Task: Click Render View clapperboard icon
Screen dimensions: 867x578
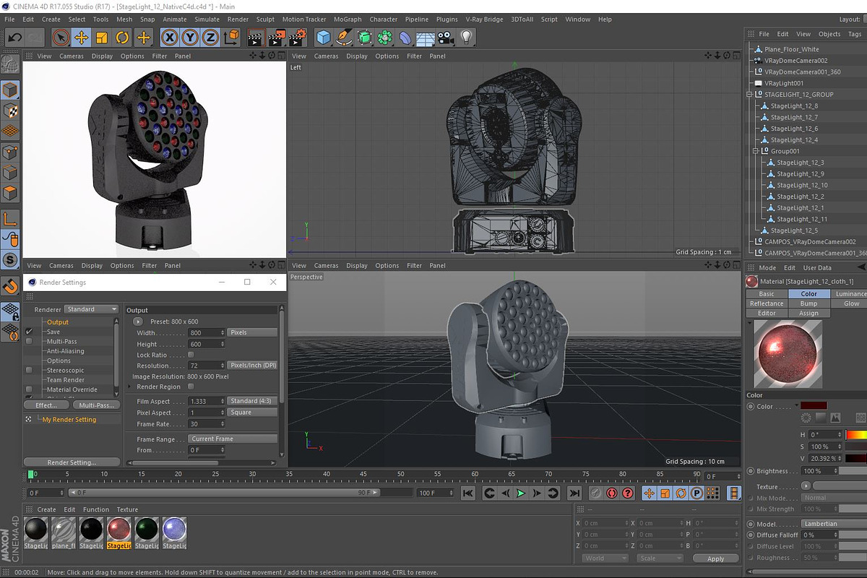Action: pyautogui.click(x=256, y=37)
